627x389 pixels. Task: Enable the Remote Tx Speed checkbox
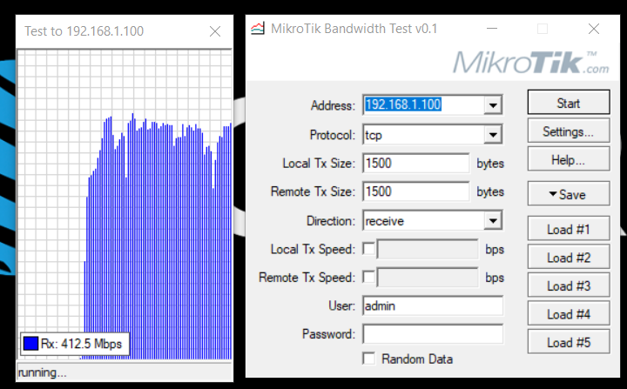pyautogui.click(x=368, y=277)
